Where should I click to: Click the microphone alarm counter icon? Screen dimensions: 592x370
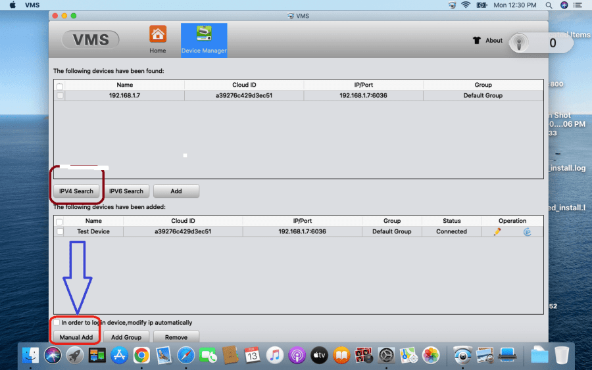coord(519,43)
